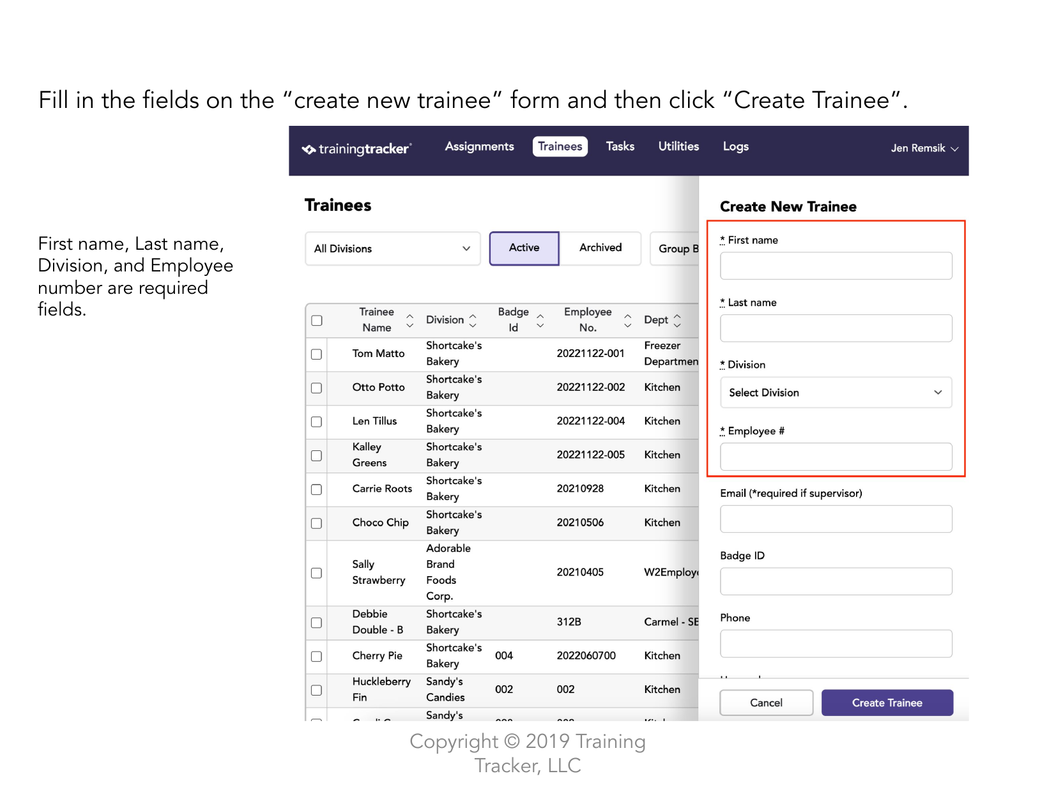Click employee number 20210405
Screen dimensions: 1056x792
pyautogui.click(x=580, y=572)
